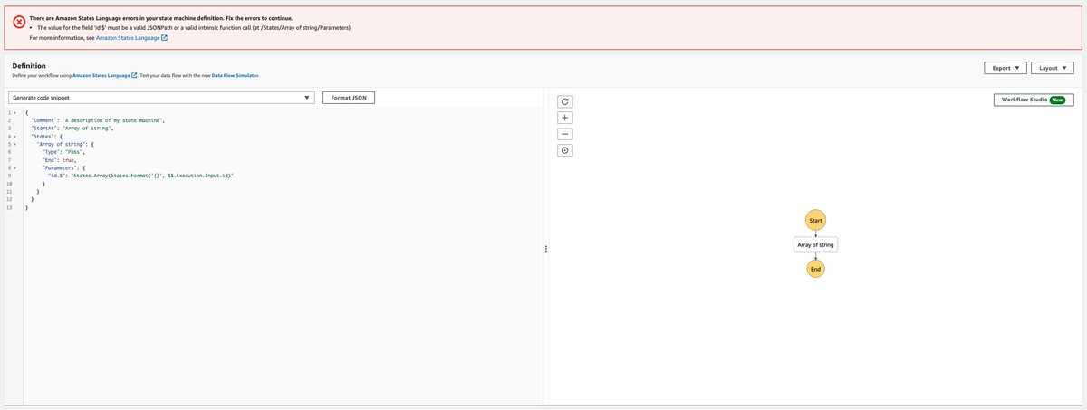Click the "End": true code line
The image size is (1087, 410).
tap(60, 160)
